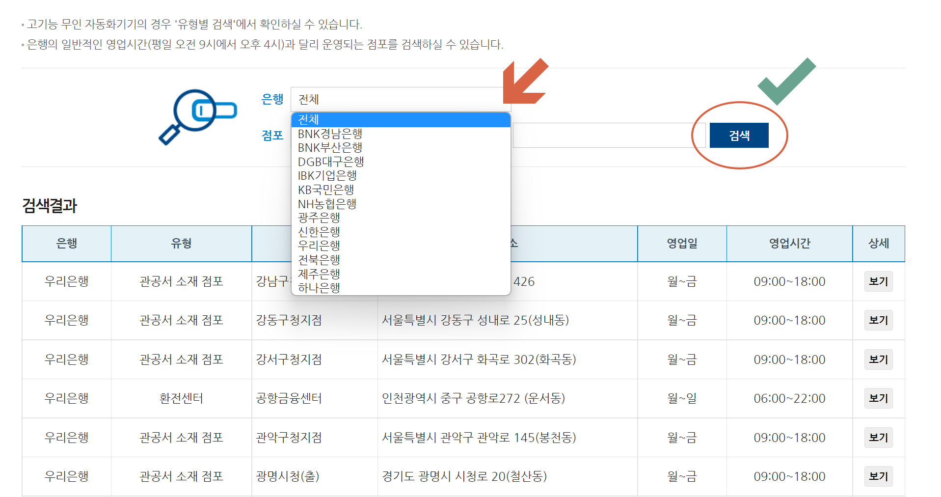Choose 광주은행 from dropdown list
This screenshot has width=941, height=497.
tap(401, 218)
